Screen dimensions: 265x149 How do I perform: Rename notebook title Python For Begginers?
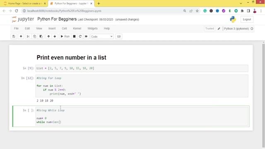57,19
